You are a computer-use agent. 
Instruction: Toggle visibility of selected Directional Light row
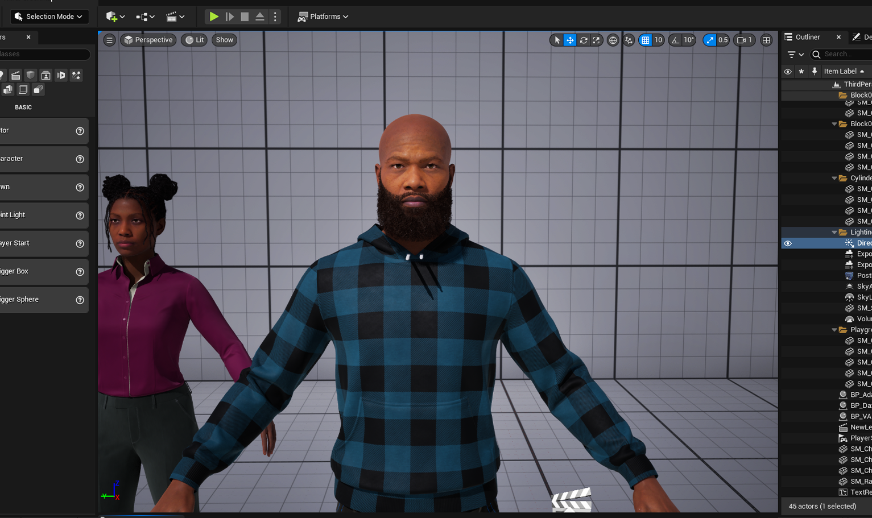tap(788, 243)
